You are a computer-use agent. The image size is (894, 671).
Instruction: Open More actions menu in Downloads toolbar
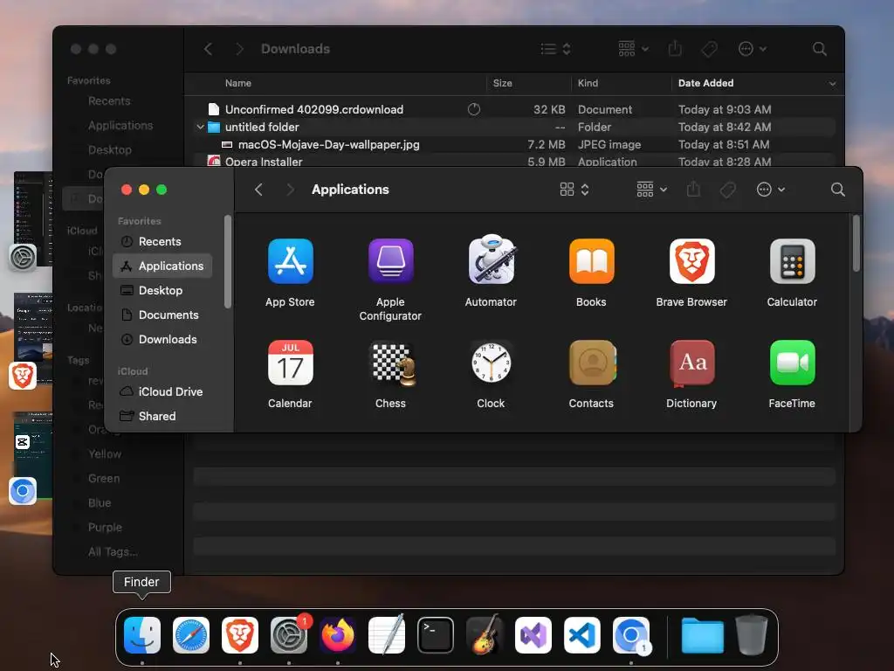tap(752, 49)
